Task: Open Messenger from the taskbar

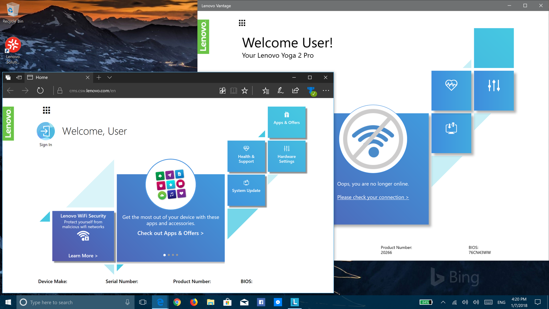Action: tap(278, 302)
